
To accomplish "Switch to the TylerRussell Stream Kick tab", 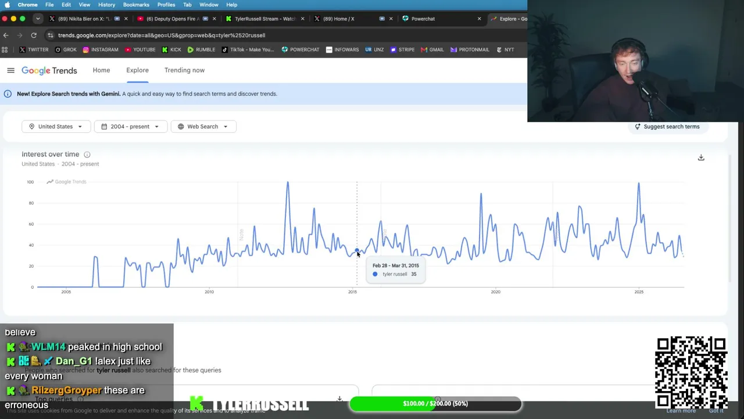I will [x=264, y=19].
